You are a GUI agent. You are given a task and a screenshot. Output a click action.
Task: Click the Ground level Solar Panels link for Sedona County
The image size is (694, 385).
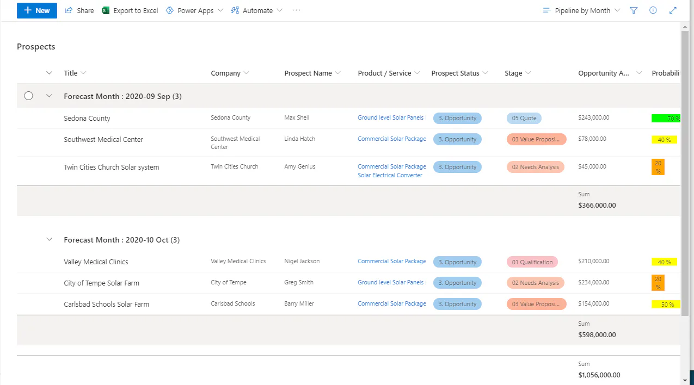pos(390,117)
